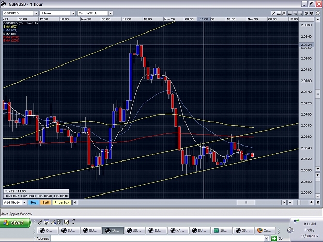Click the GBP/USD (Candlestick) legend label
Screen dimensions: 323x242
point(20,23)
